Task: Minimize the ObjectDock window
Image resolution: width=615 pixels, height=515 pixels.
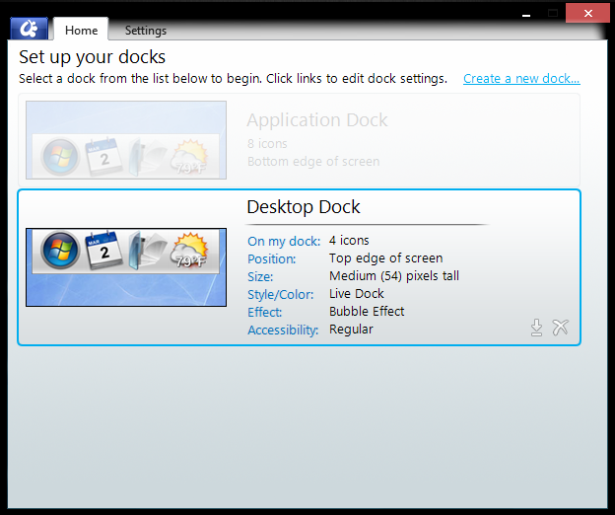Action: pos(526,14)
